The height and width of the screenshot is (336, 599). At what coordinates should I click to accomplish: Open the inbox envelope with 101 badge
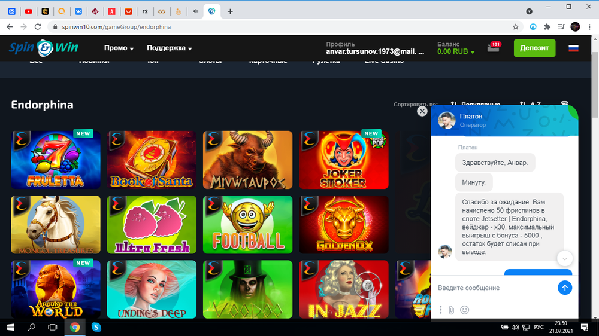point(493,48)
